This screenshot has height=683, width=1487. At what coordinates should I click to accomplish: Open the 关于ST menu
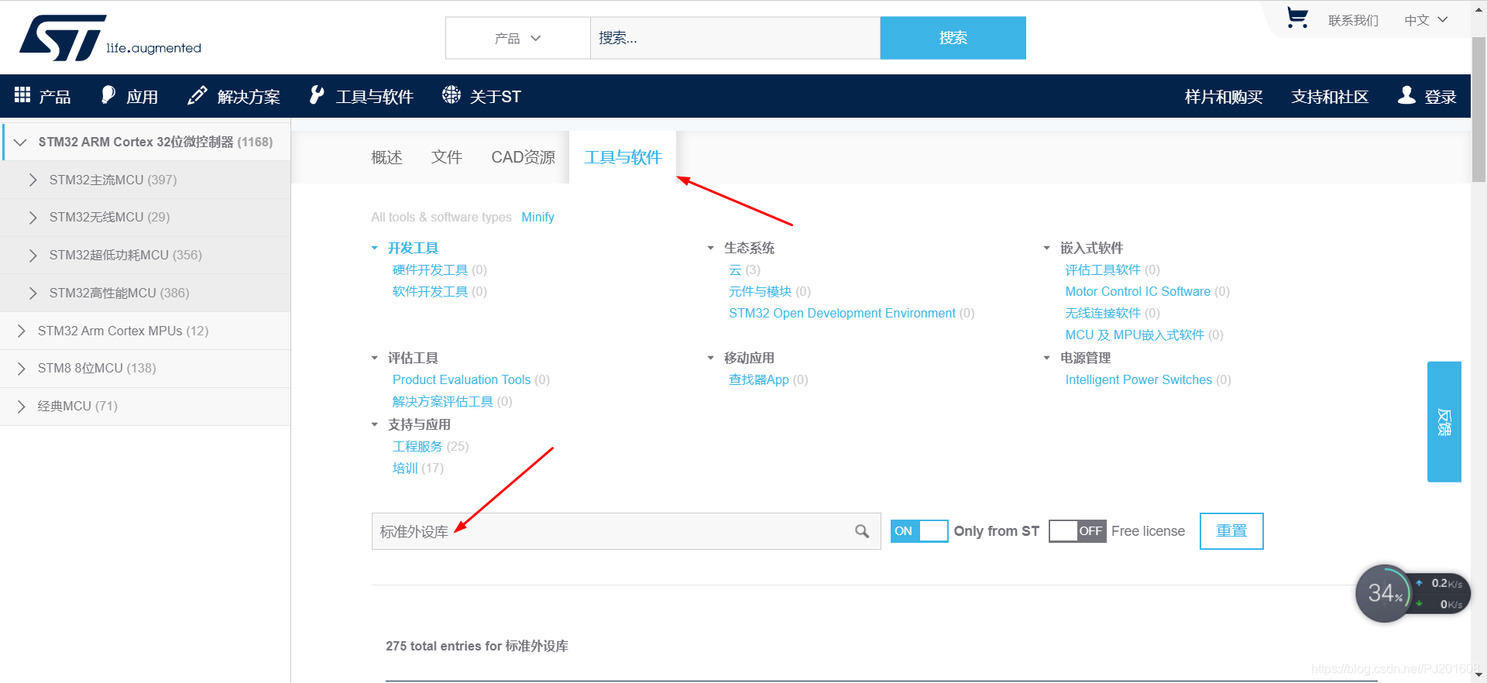coord(482,96)
